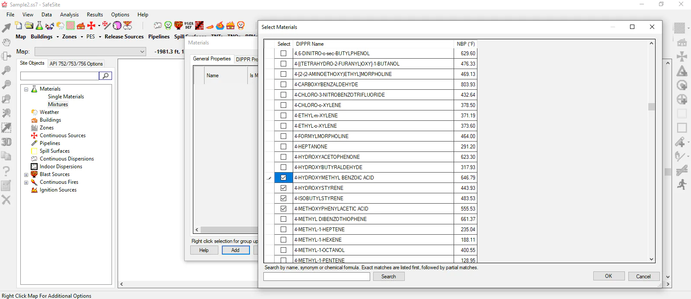Open a file with the folder icon
This screenshot has width=691, height=299.
29,25
